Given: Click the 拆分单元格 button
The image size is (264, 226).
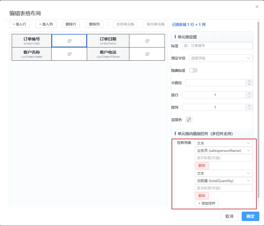Looking at the screenshot, I should [155, 24].
